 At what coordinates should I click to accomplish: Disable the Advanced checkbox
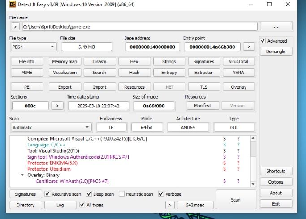263,41
